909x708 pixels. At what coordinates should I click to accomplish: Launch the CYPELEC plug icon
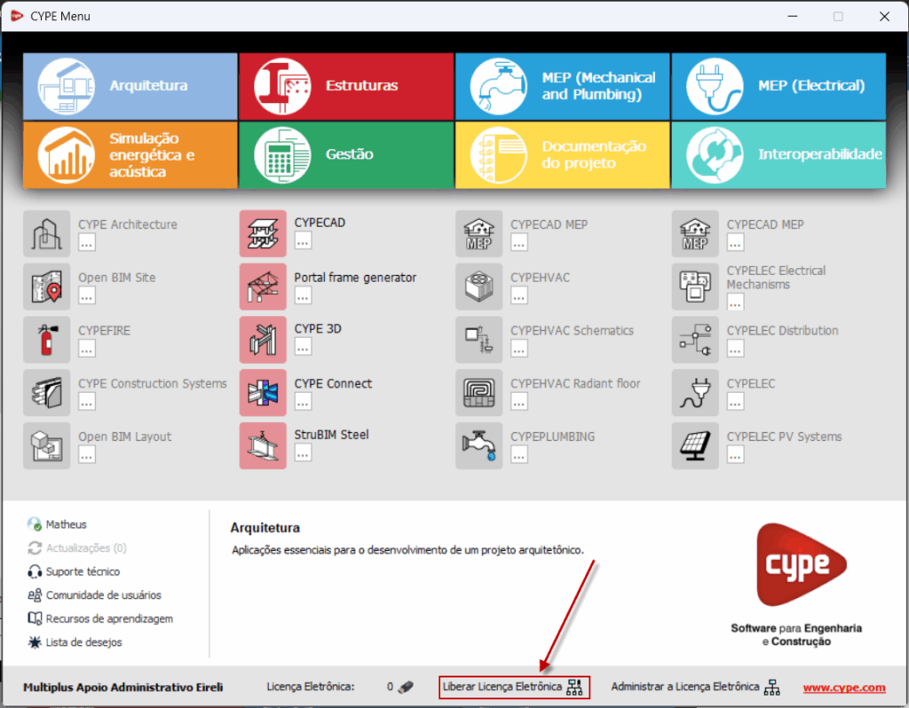pyautogui.click(x=695, y=393)
